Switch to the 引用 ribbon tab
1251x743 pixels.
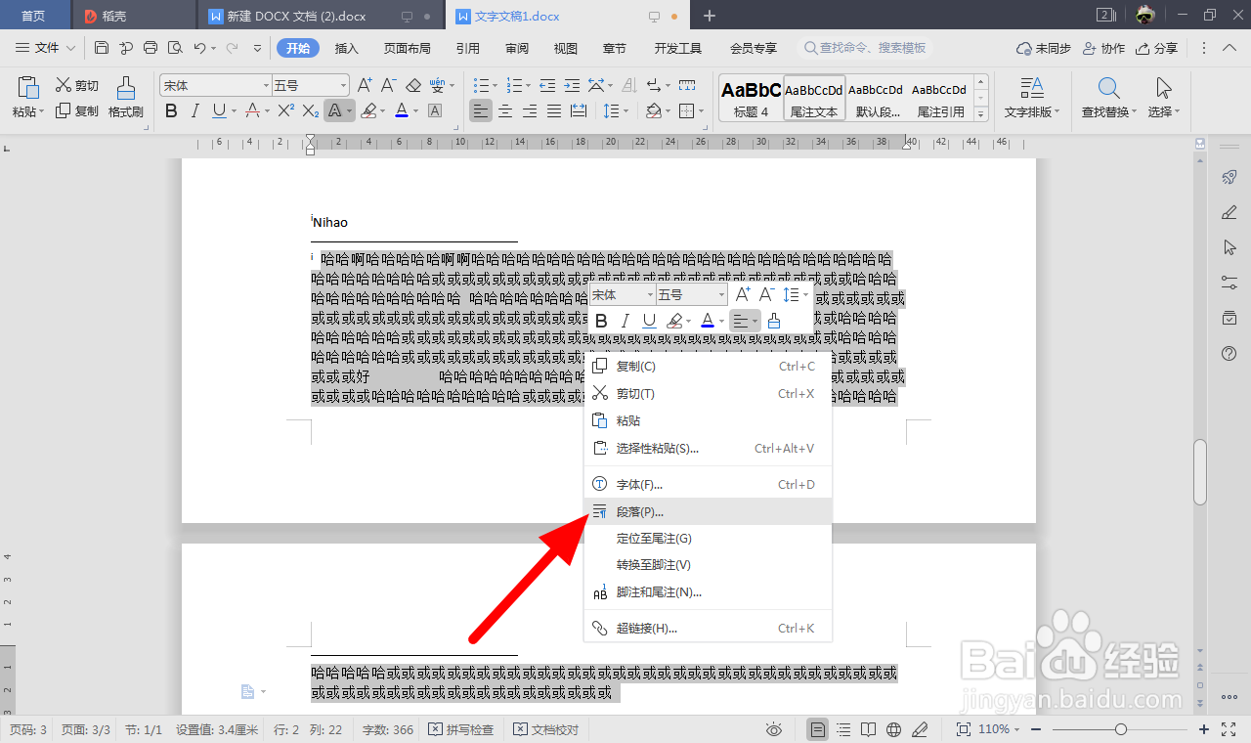[x=467, y=48]
